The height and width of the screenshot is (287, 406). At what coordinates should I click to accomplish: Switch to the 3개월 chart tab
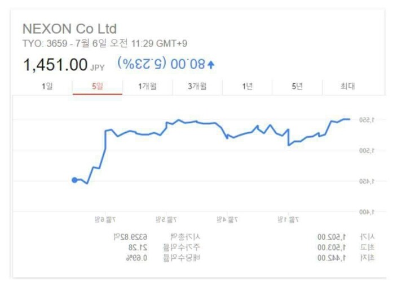point(197,86)
